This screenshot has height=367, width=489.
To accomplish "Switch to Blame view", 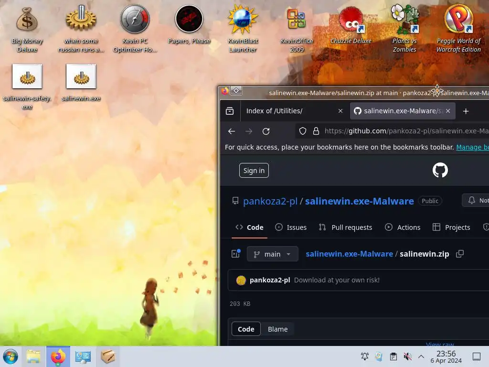I will 277,329.
